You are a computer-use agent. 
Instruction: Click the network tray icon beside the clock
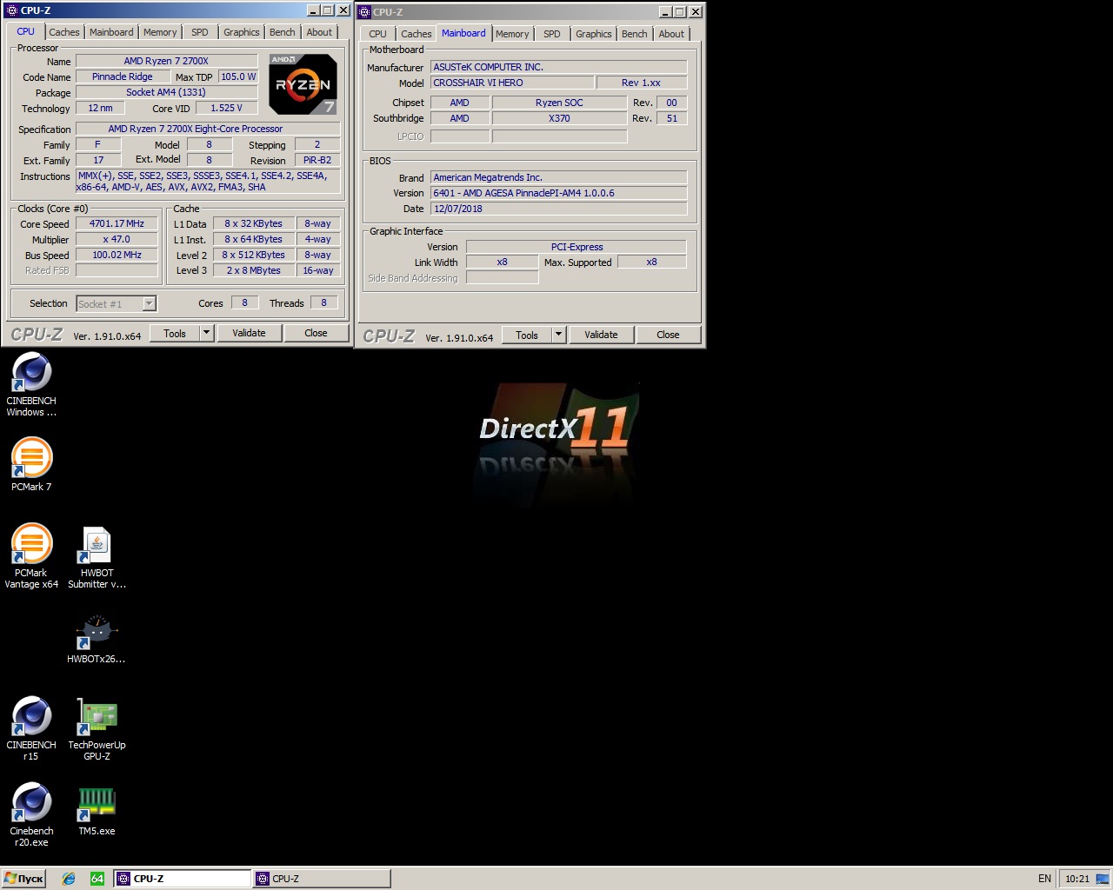pos(1102,879)
